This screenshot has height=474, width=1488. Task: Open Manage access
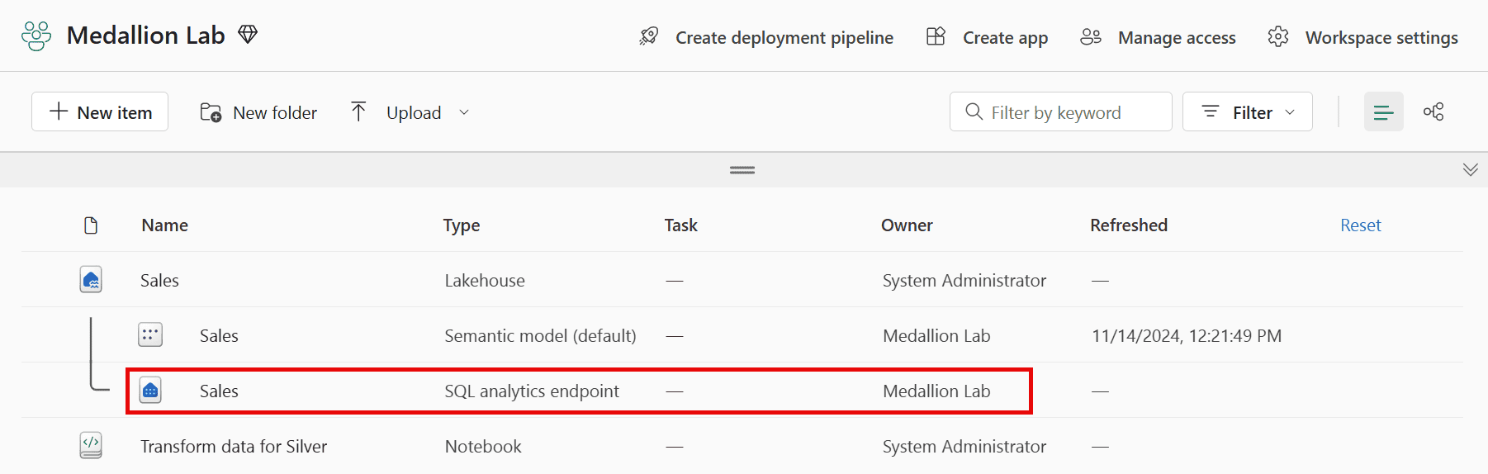(x=1159, y=38)
